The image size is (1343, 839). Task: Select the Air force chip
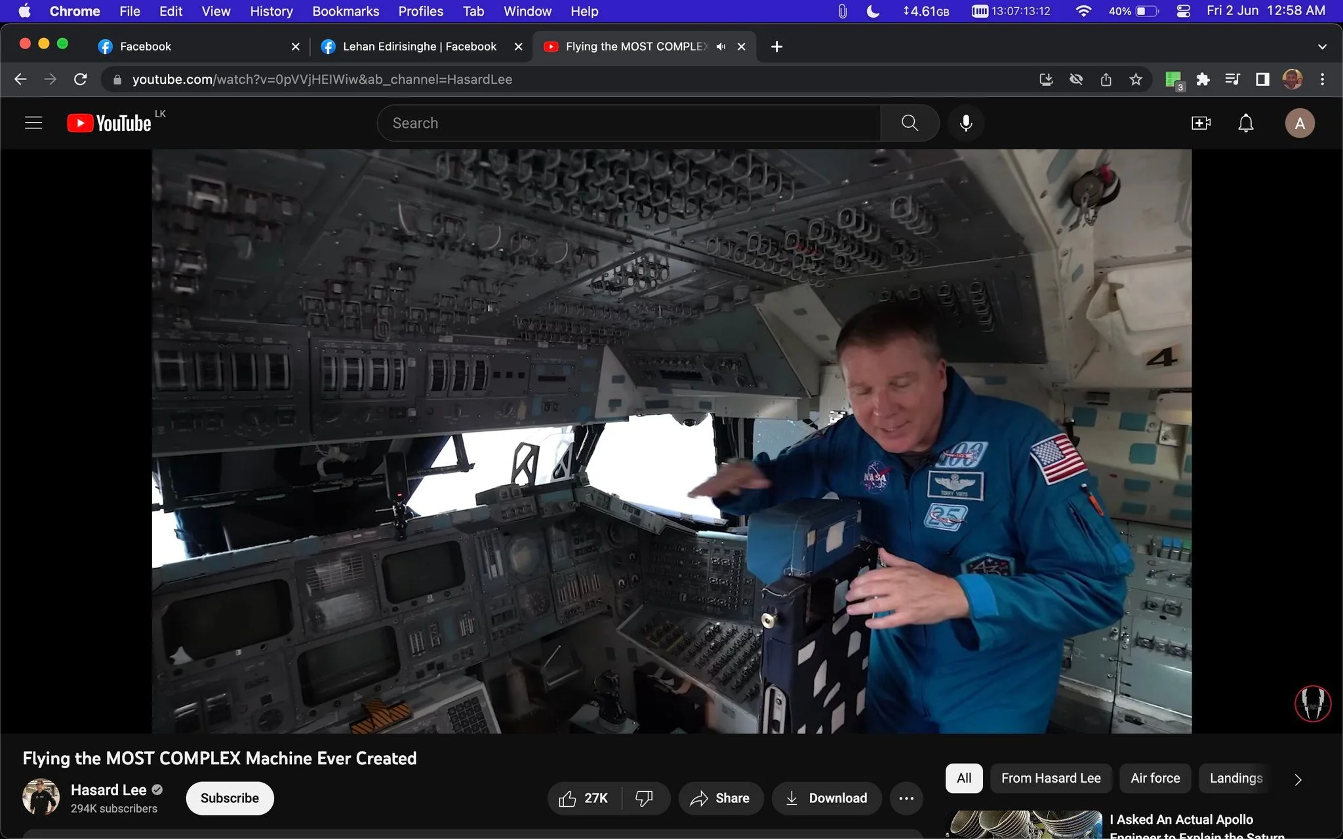tap(1155, 778)
